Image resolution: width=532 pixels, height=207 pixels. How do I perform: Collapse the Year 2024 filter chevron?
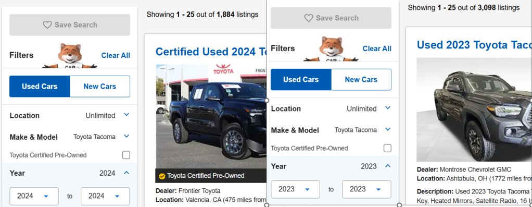[x=126, y=173]
